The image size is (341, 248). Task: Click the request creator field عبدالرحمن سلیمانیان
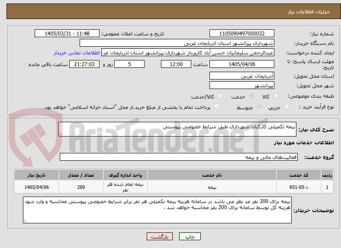[188, 53]
